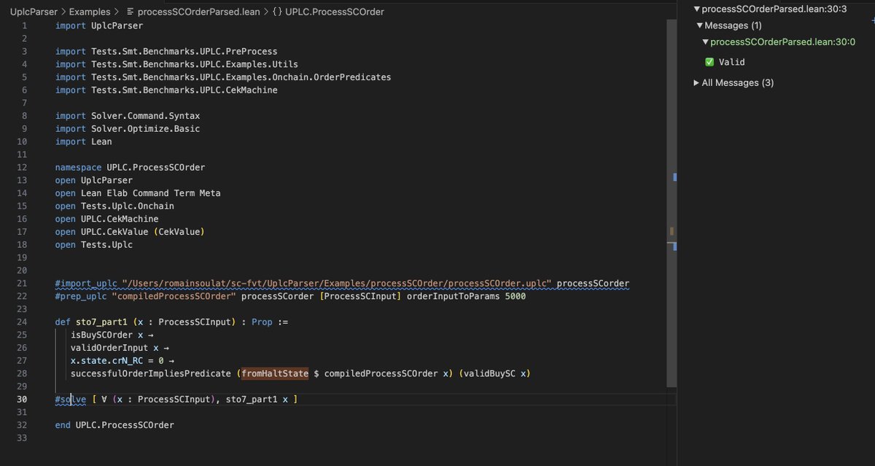The image size is (875, 466).
Task: Open the Examples breadcrumb item
Action: [89, 11]
